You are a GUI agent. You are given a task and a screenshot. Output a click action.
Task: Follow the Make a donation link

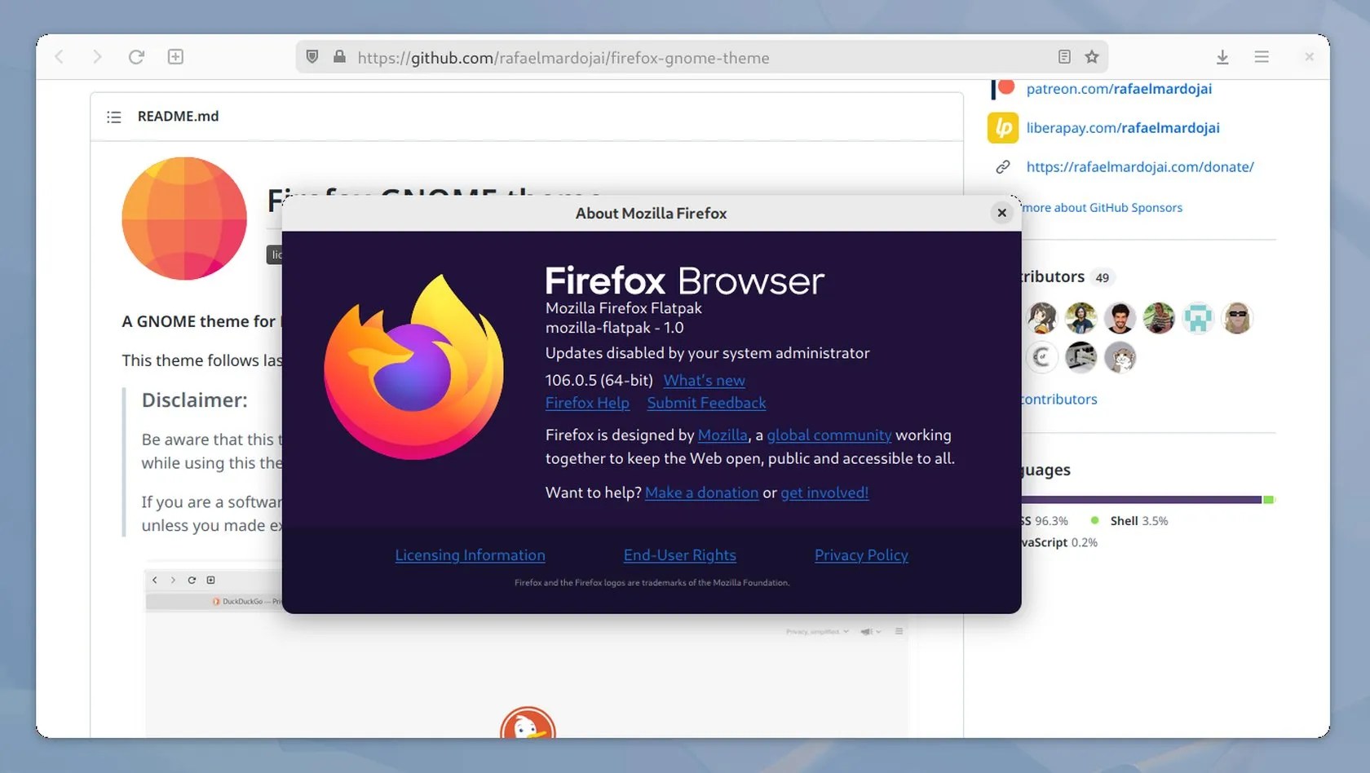click(701, 493)
